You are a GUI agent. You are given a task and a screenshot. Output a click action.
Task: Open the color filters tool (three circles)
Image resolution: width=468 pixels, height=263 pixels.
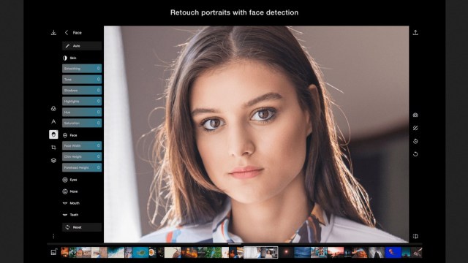53,109
